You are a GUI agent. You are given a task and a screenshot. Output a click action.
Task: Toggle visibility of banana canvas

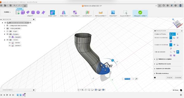pos(10,43)
